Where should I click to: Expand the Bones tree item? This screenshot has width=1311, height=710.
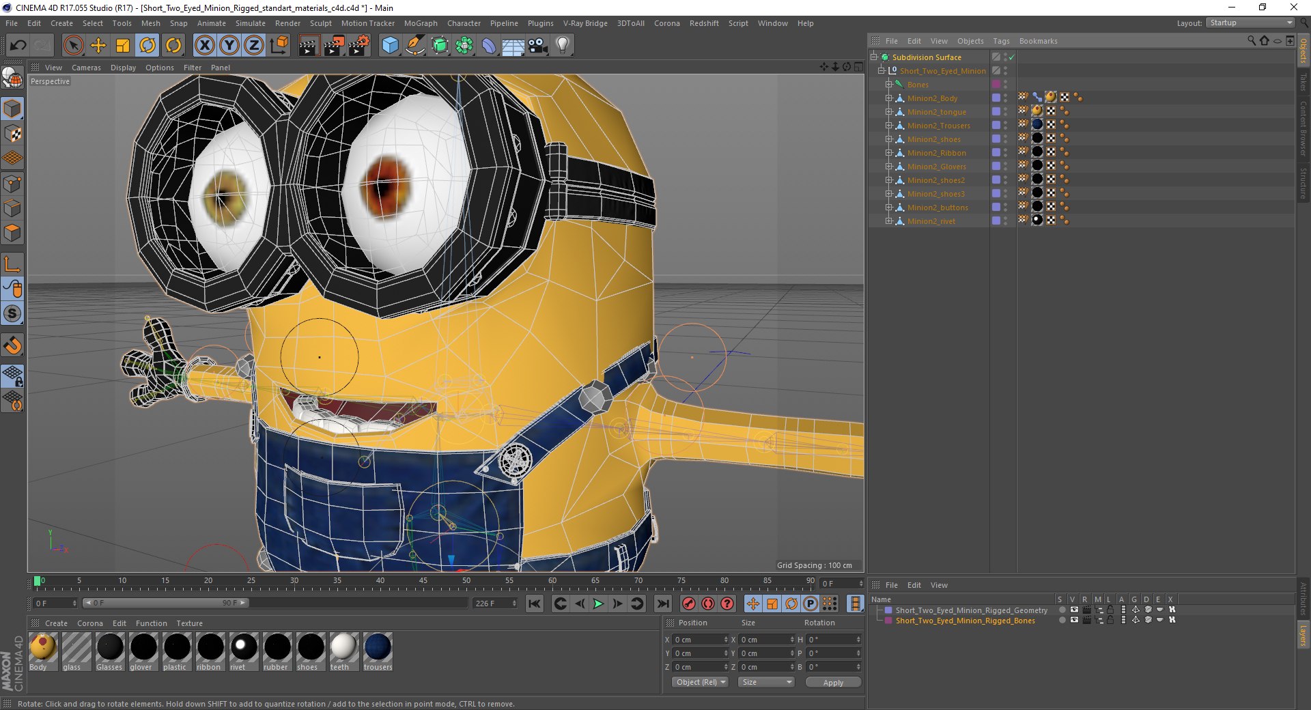click(889, 85)
